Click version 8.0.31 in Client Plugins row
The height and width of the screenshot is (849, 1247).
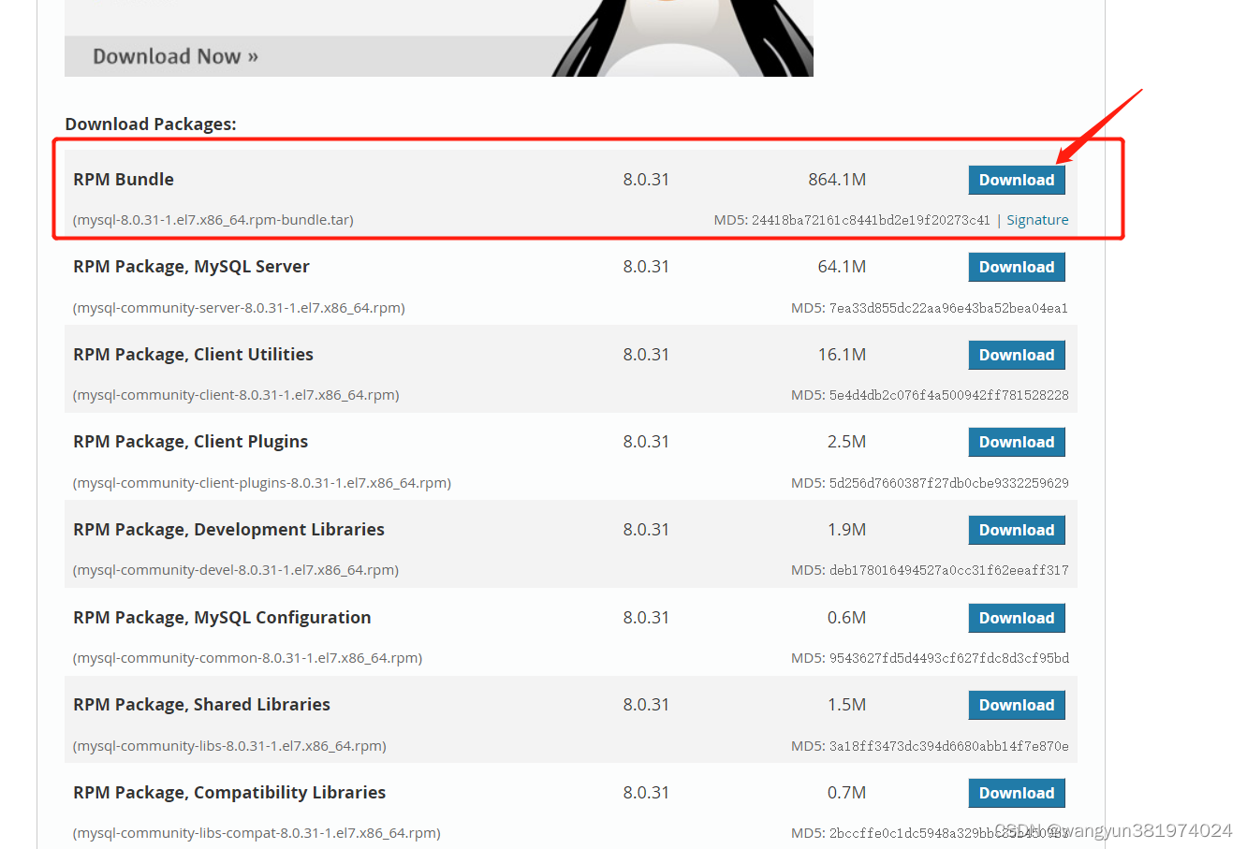point(646,442)
